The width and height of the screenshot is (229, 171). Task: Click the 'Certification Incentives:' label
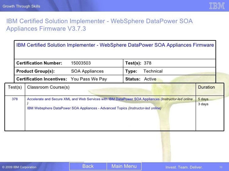pos(42,79)
